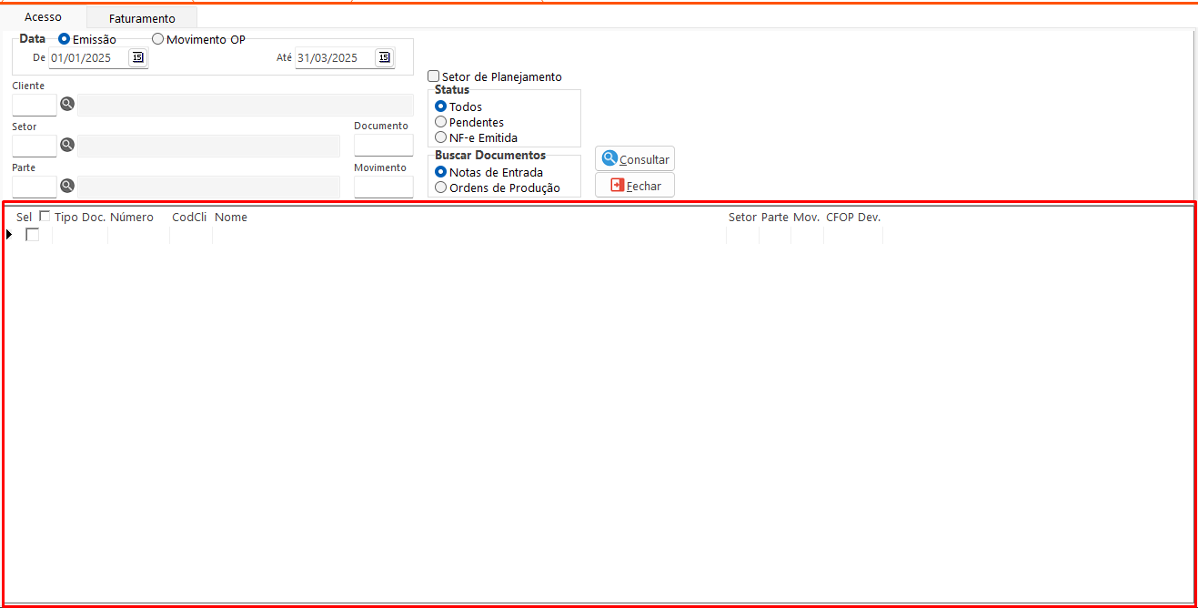Toggle the Sel select-all header checkbox

[x=45, y=217]
